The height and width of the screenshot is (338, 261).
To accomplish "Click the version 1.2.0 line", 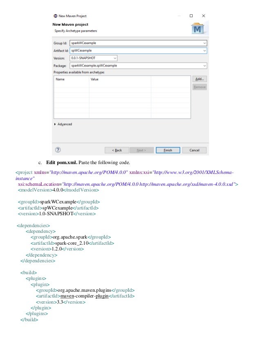I will [x=57, y=249].
